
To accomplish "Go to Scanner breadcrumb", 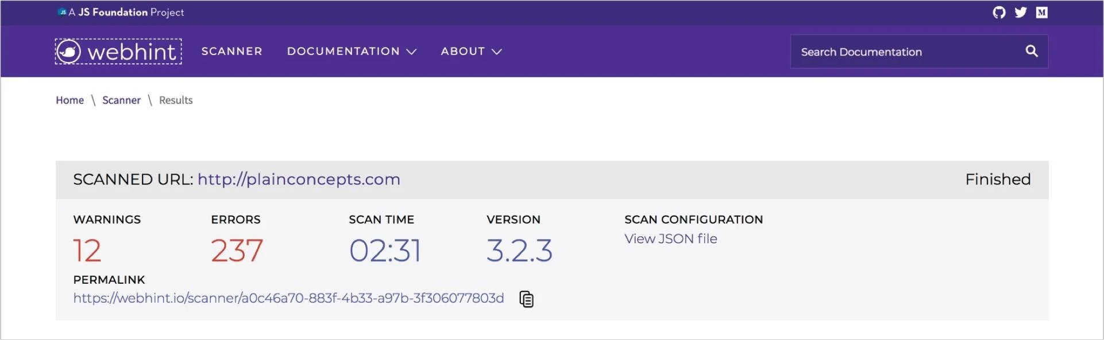I will point(121,100).
